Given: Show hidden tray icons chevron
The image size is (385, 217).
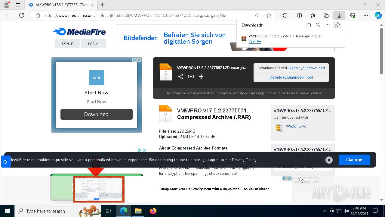Looking at the screenshot, I should coord(324,211).
